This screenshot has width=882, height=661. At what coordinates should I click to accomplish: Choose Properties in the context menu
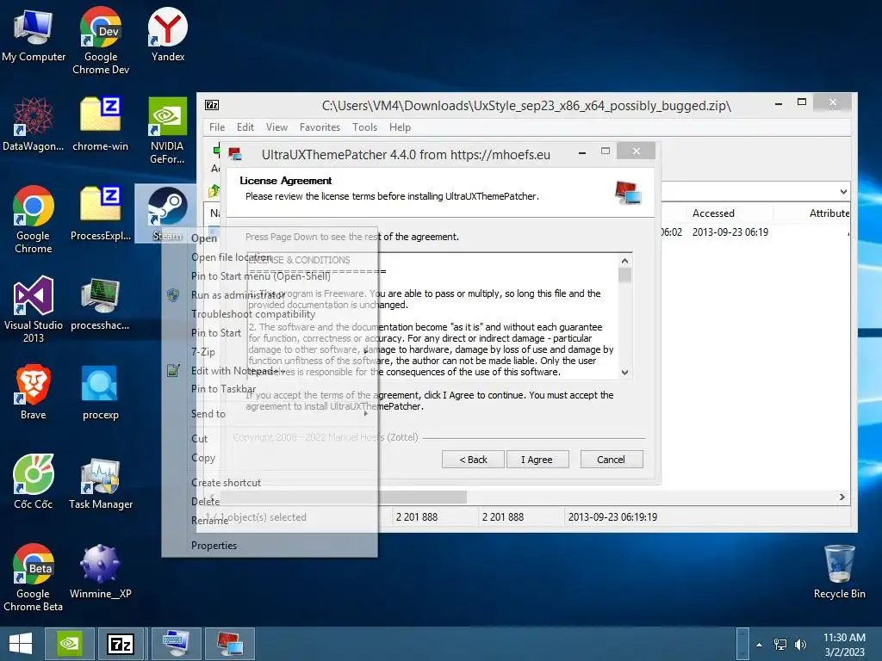point(270,545)
